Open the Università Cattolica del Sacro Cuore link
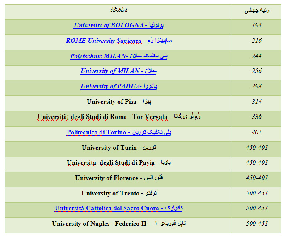287x241 pixels. 119,208
